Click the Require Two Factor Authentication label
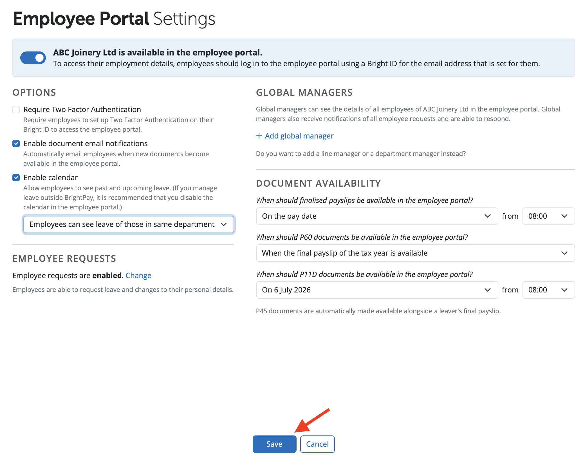The image size is (583, 456). tap(82, 109)
